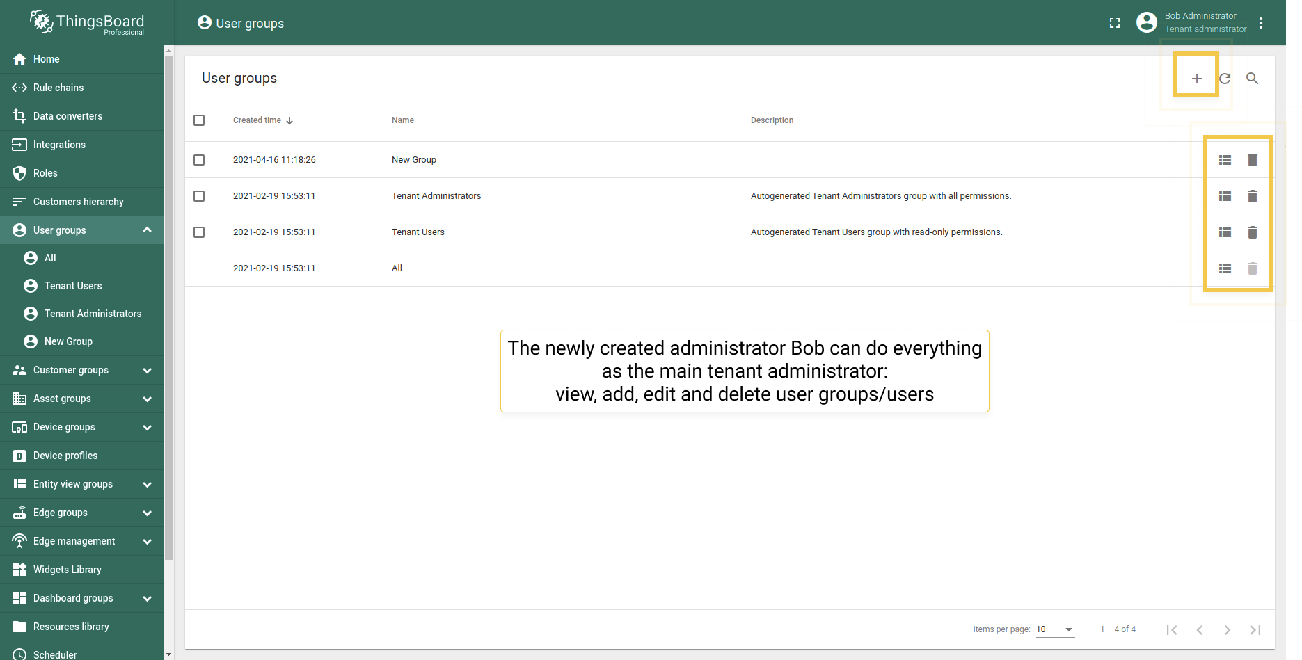
Task: Open Integrations from sidebar
Action: [81, 145]
